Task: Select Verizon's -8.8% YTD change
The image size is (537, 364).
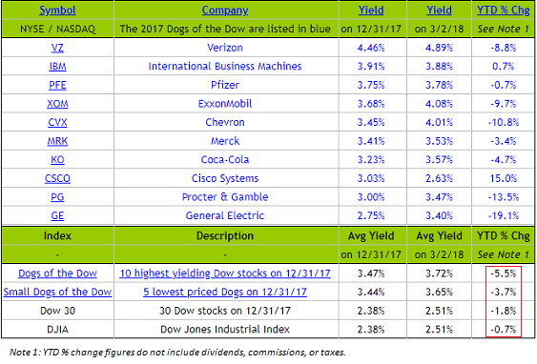Action: pyautogui.click(x=504, y=48)
